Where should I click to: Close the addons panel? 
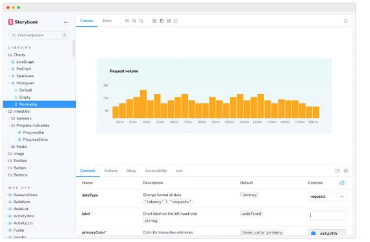point(346,171)
